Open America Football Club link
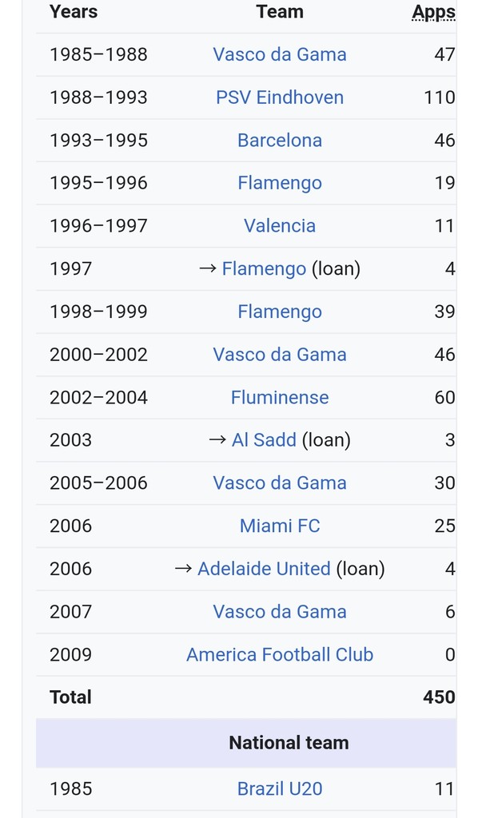 (x=280, y=655)
